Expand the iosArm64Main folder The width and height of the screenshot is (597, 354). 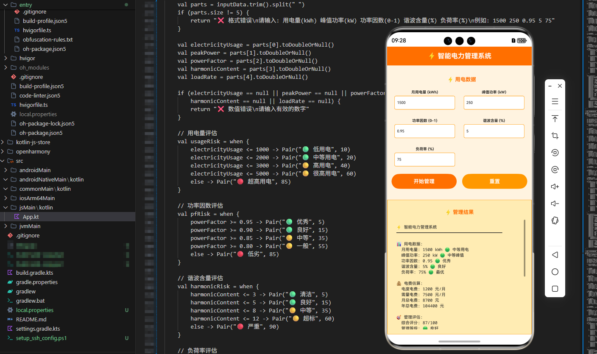pos(5,198)
